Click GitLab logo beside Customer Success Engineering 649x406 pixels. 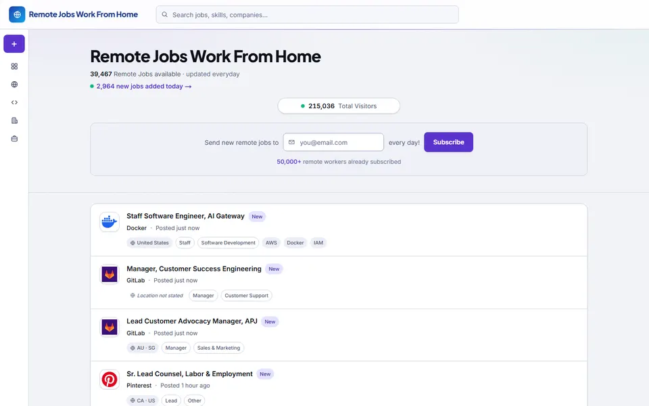[110, 274]
